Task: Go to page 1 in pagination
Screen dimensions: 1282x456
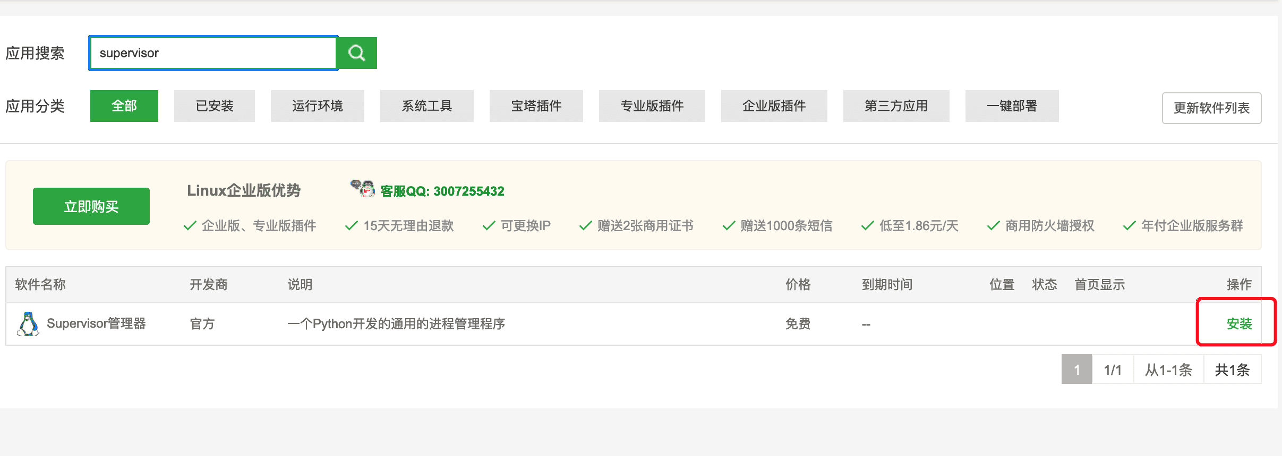Action: (1076, 370)
